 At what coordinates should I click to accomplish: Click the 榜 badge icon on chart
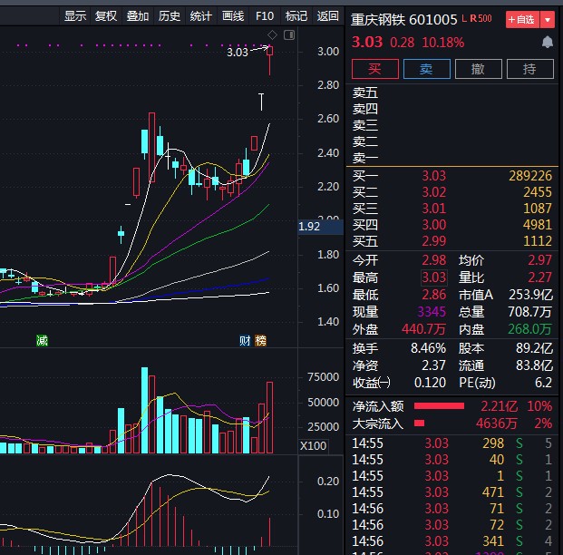coord(261,340)
